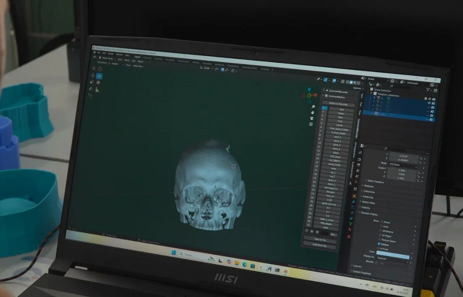This screenshot has width=463, height=297.
Task: Open the Physics properties tab icon
Action: pos(352,213)
